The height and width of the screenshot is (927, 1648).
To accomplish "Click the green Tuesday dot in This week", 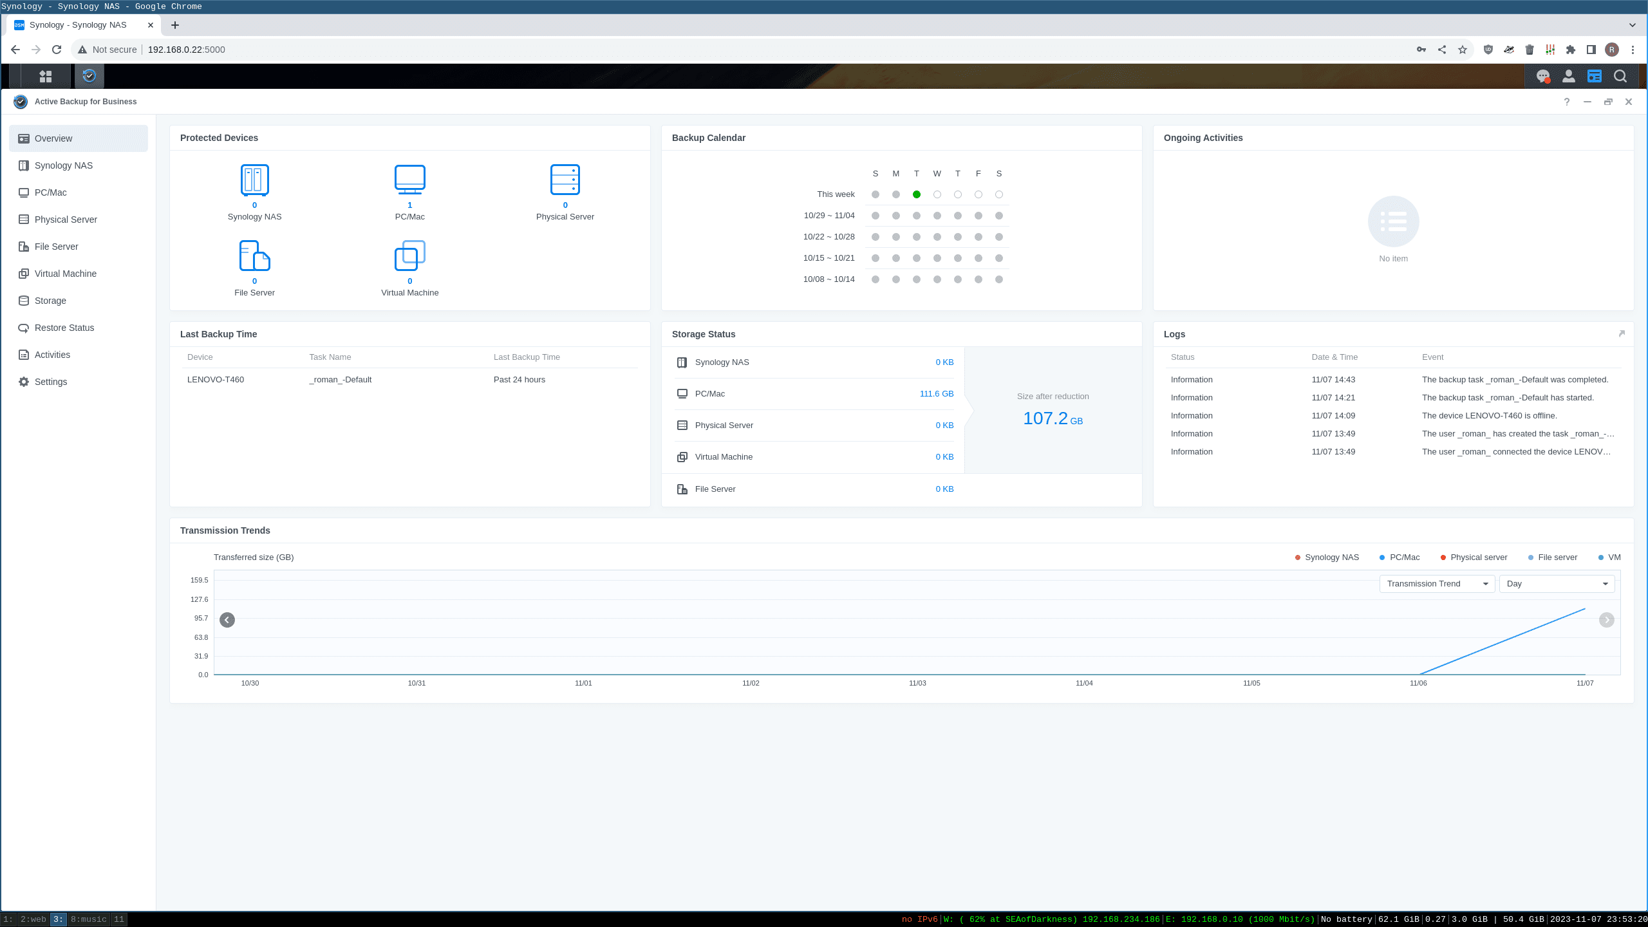I will (917, 194).
